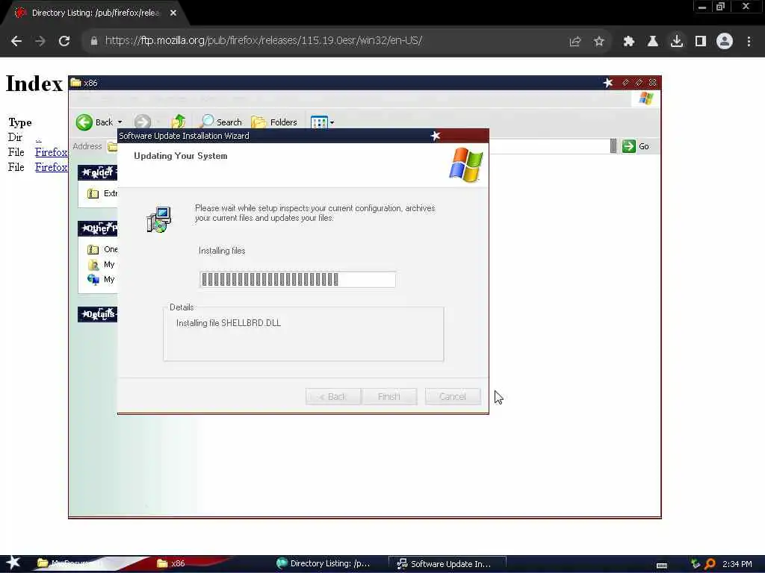The width and height of the screenshot is (765, 573).
Task: Open the browser downloads icon
Action: point(677,42)
